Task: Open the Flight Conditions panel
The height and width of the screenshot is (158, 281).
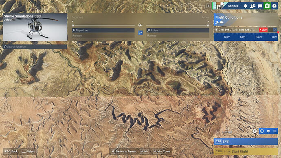Action: pos(246,20)
